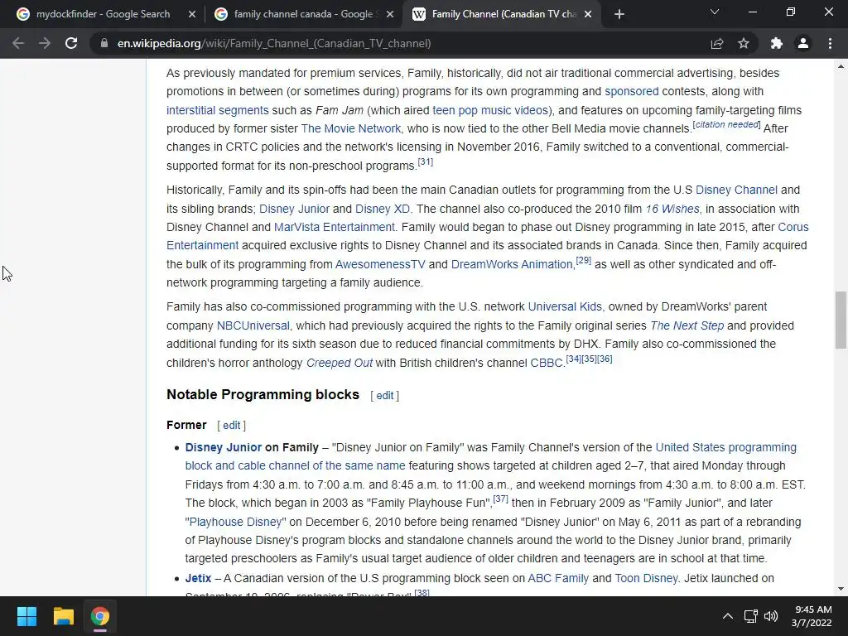848x636 pixels.
Task: Go forward to the next page
Action: 45,43
